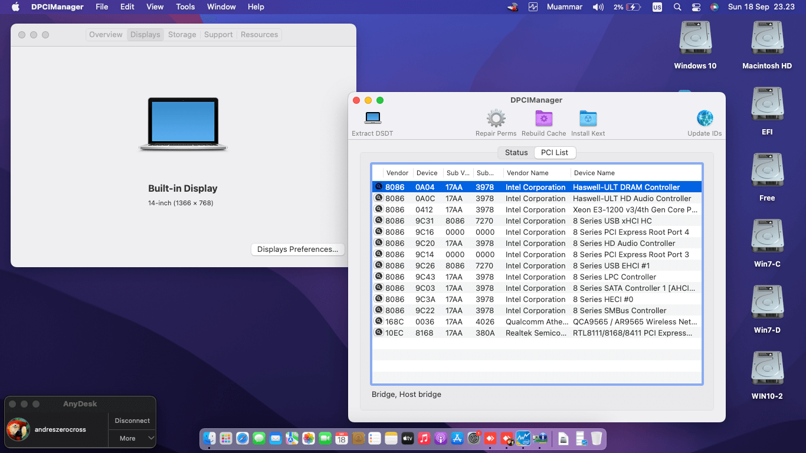Screen dimensions: 806x453
Task: Click lookup icon on RTL8111 Realtek row
Action: (x=379, y=333)
